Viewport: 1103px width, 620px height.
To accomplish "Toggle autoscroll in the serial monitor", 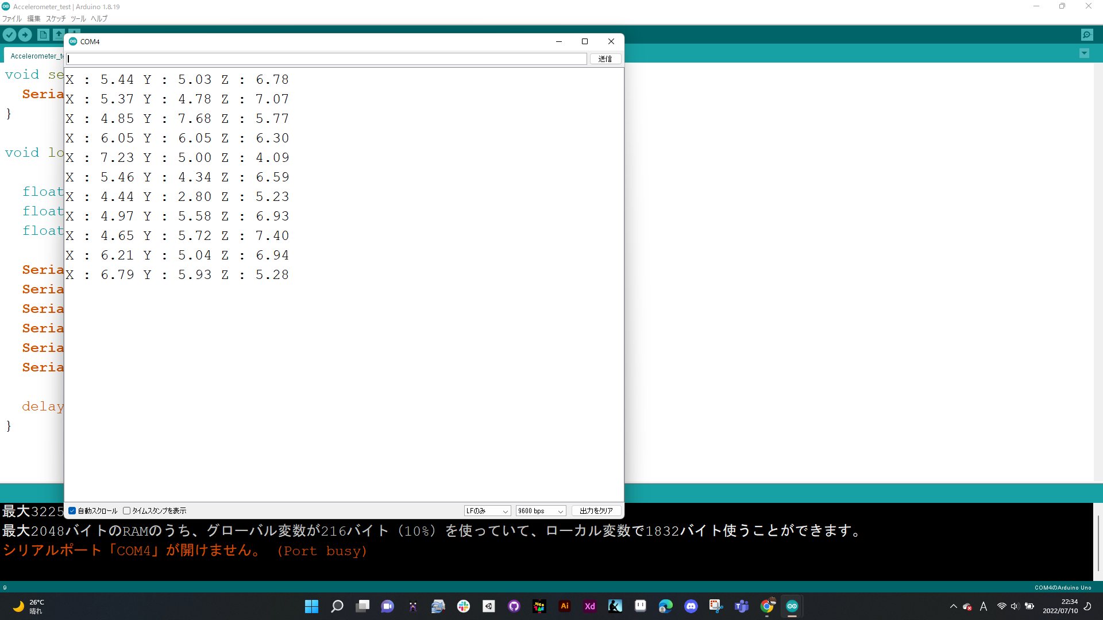I will tap(72, 510).
